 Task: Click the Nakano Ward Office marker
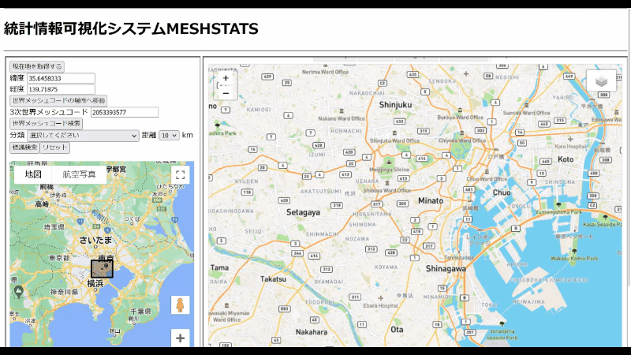point(342,111)
